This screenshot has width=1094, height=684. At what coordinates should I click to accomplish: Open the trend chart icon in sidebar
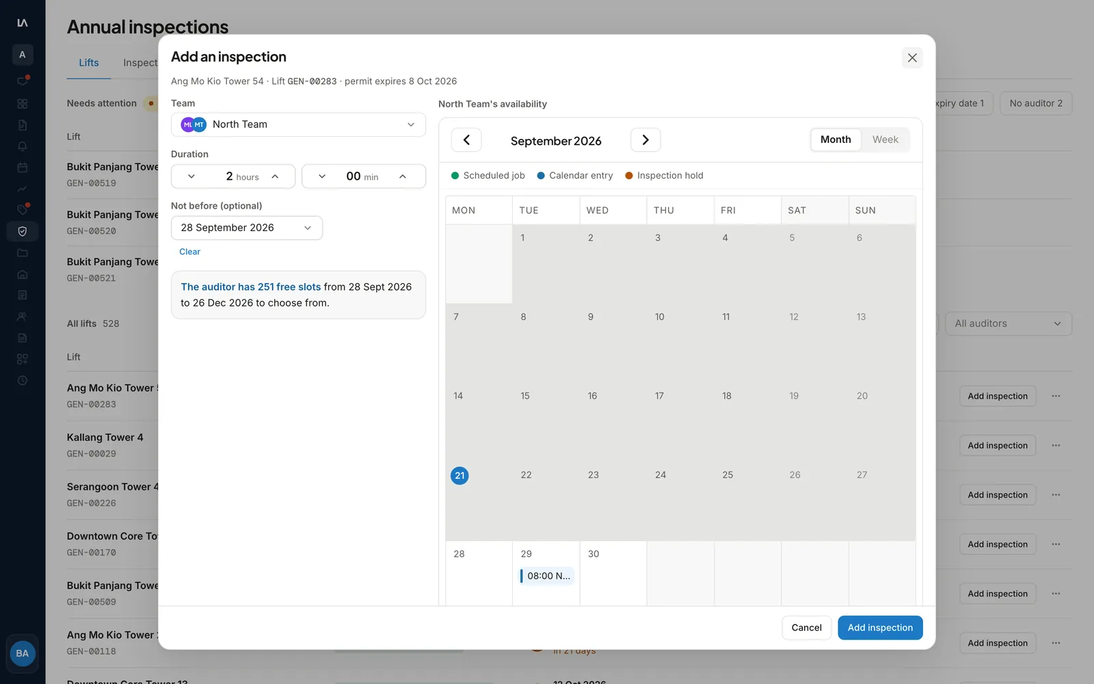[x=22, y=189]
